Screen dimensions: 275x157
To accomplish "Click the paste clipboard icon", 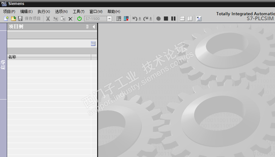I will pos(63,18).
